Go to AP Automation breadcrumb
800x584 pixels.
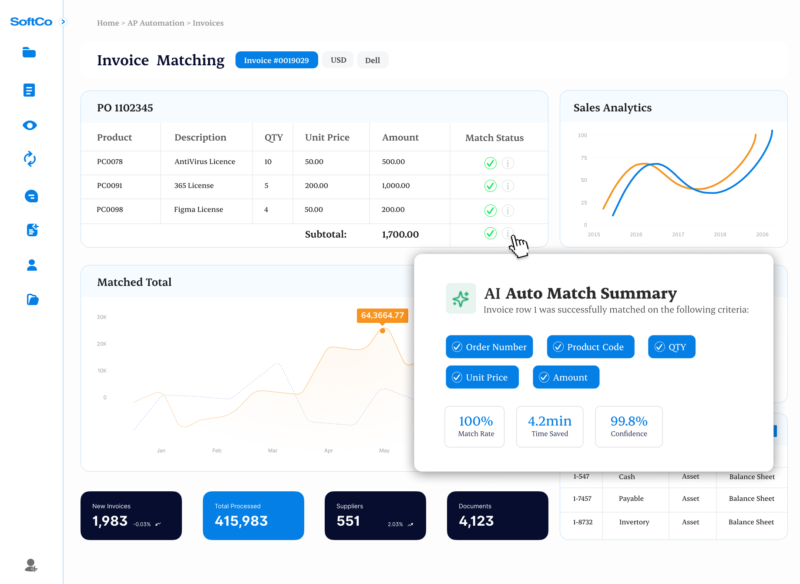[156, 23]
